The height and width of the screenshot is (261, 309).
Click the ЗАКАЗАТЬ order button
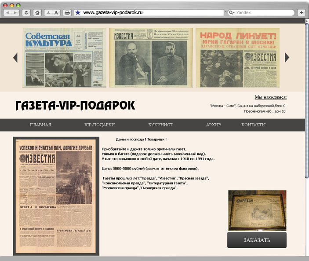pos(257,240)
